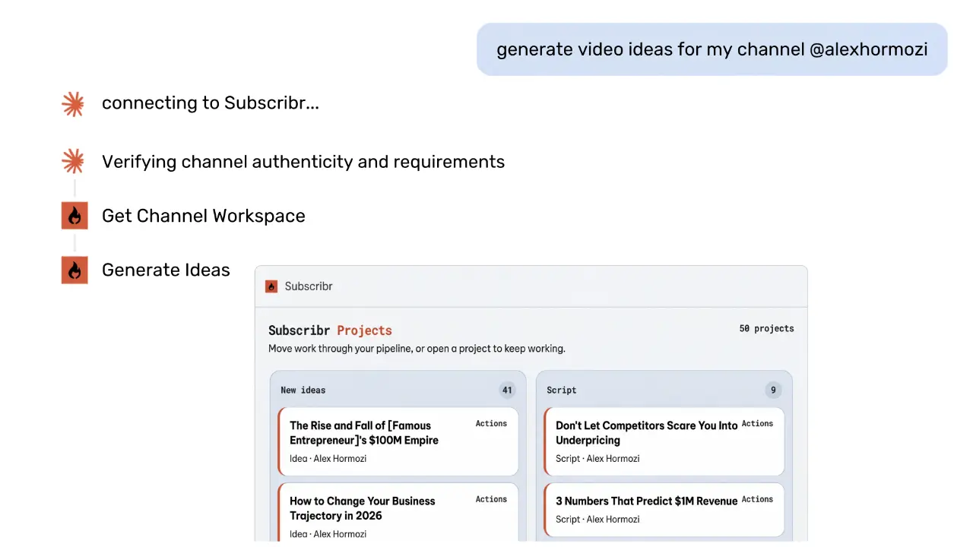This screenshot has width=973, height=547.
Task: Click the Script column header
Action: pos(561,390)
